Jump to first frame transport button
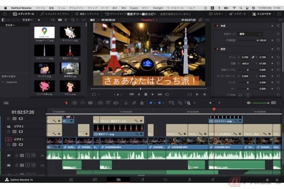284x189 pixels. [132, 94]
